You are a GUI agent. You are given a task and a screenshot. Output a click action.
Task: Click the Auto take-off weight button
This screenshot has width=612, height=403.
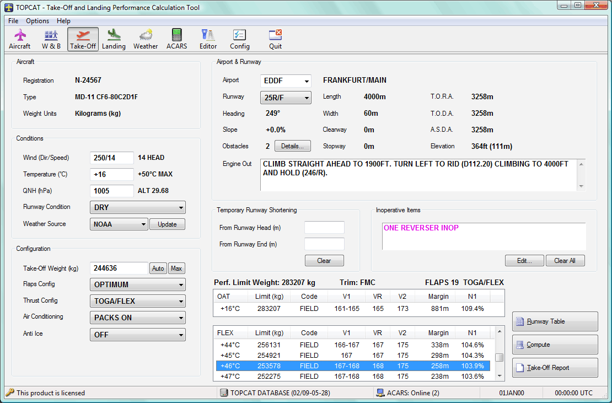[x=158, y=268]
